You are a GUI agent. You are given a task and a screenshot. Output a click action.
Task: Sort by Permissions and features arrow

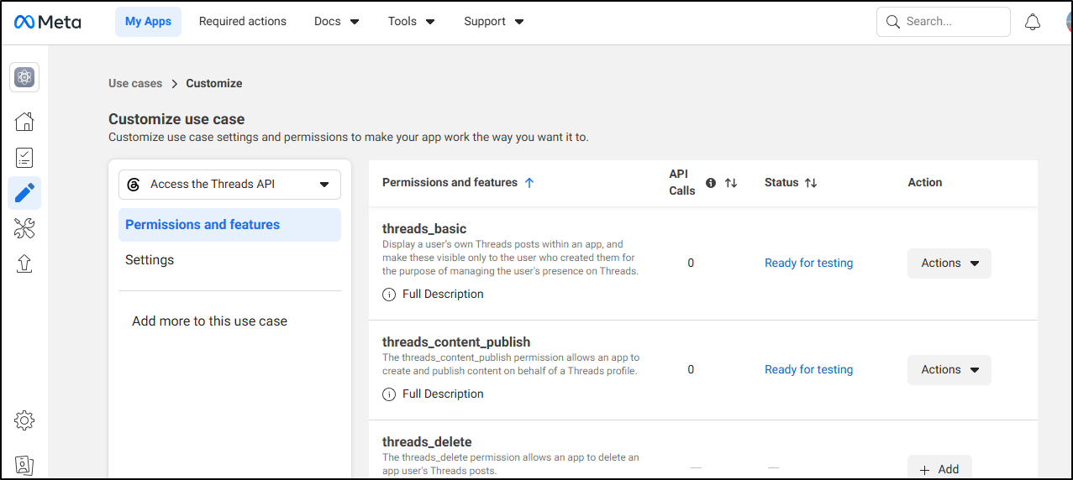(x=529, y=183)
